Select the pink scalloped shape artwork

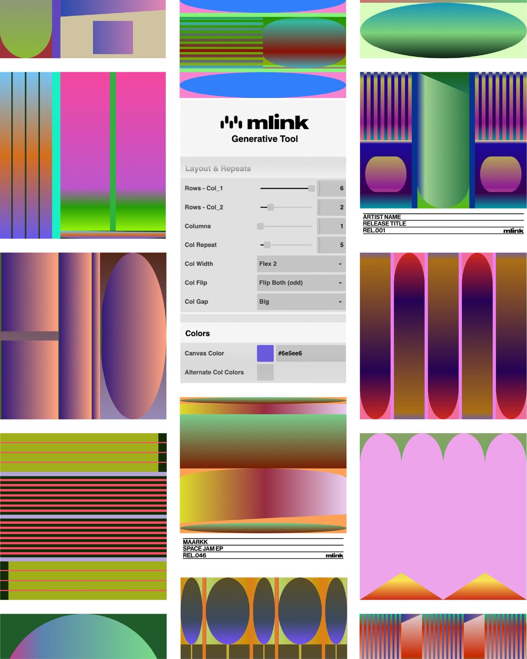pyautogui.click(x=443, y=517)
